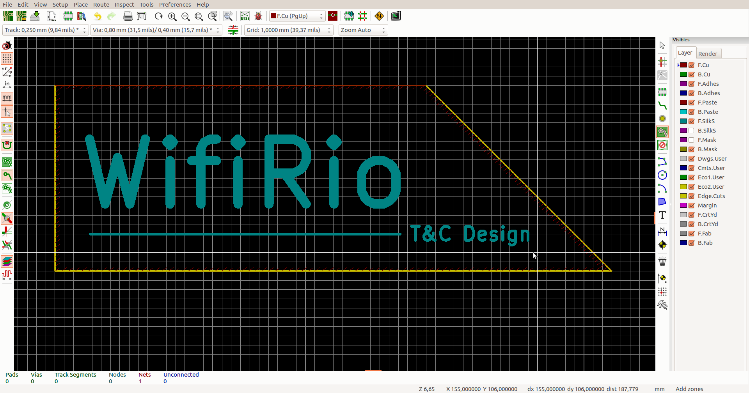749x393 pixels.
Task: Select the F.CrtYd layer name
Action: (707, 215)
